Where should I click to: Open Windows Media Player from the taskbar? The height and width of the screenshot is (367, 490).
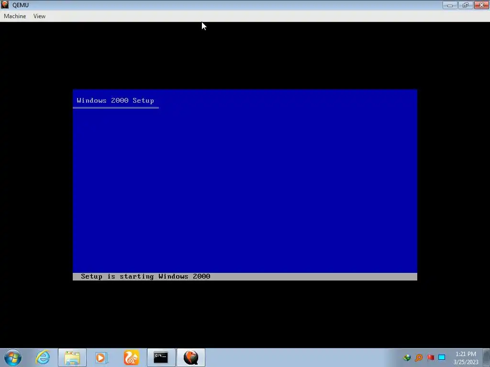(101, 357)
